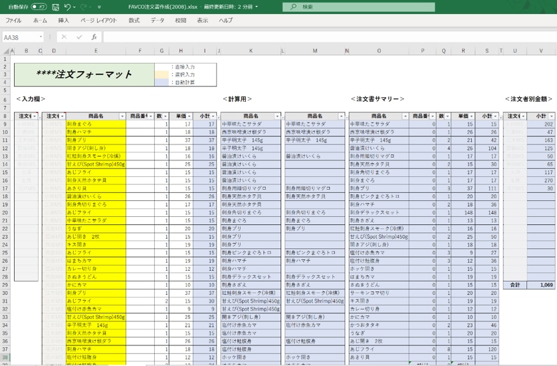This screenshot has height=366, width=557.
Task: Select yellow cell かにカマ in row 29
Action: click(96, 285)
